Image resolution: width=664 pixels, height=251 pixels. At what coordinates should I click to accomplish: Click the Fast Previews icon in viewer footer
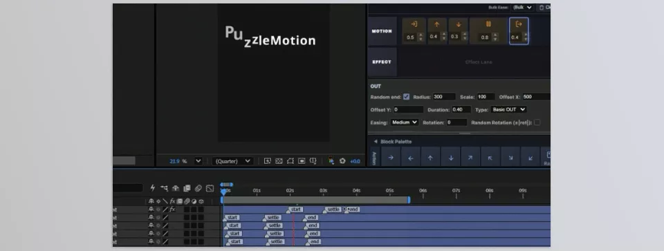coord(268,161)
